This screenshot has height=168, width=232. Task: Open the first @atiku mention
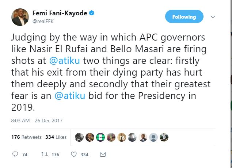pyautogui.click(x=65, y=61)
